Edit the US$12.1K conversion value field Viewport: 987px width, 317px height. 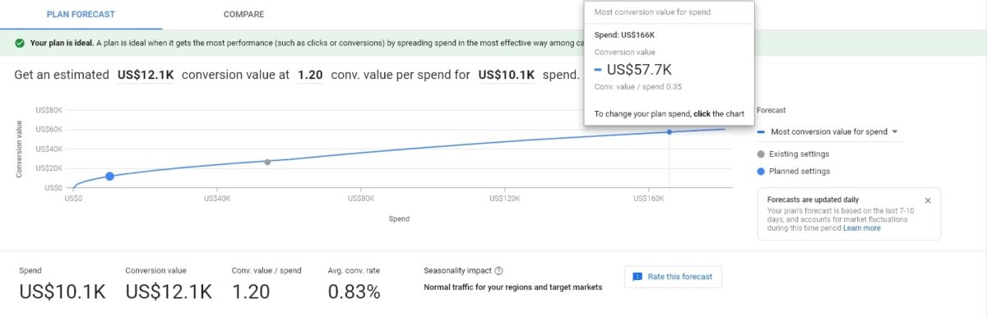(x=145, y=75)
